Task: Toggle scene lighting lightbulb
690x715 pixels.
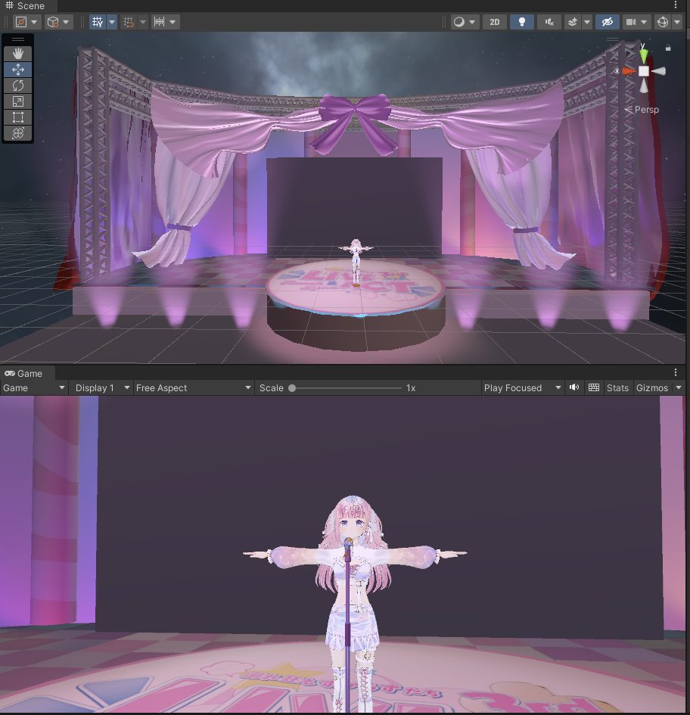Action: click(521, 22)
